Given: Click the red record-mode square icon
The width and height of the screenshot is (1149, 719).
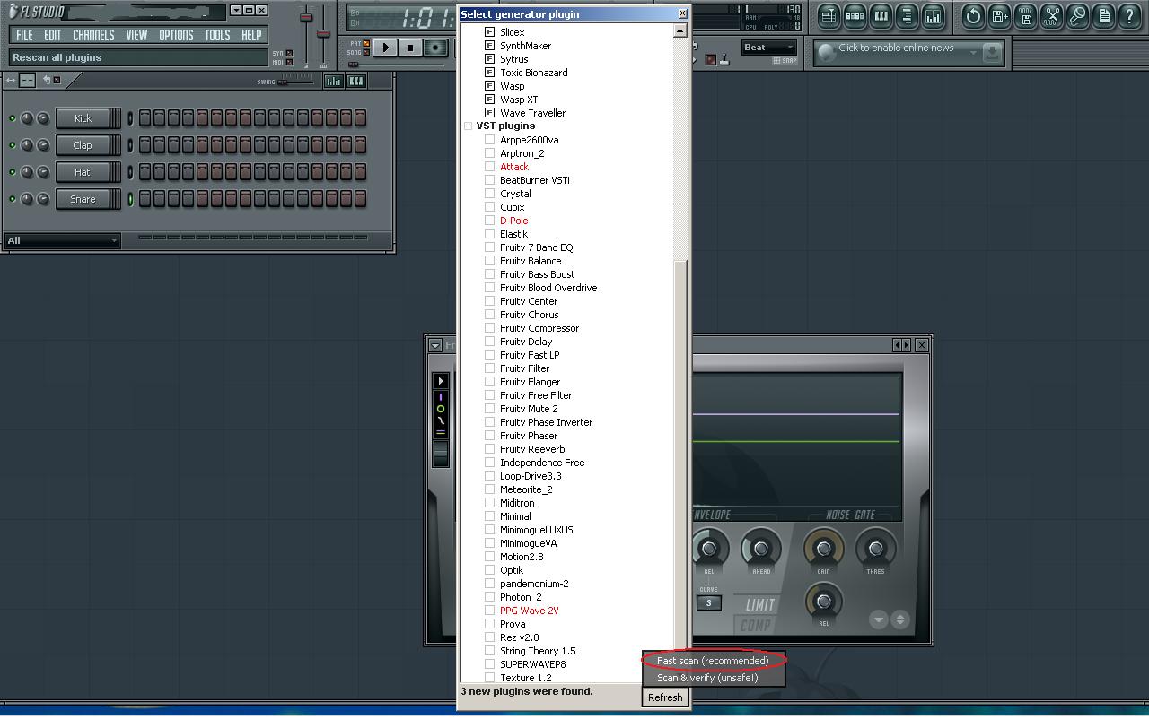Looking at the screenshot, I should point(710,60).
